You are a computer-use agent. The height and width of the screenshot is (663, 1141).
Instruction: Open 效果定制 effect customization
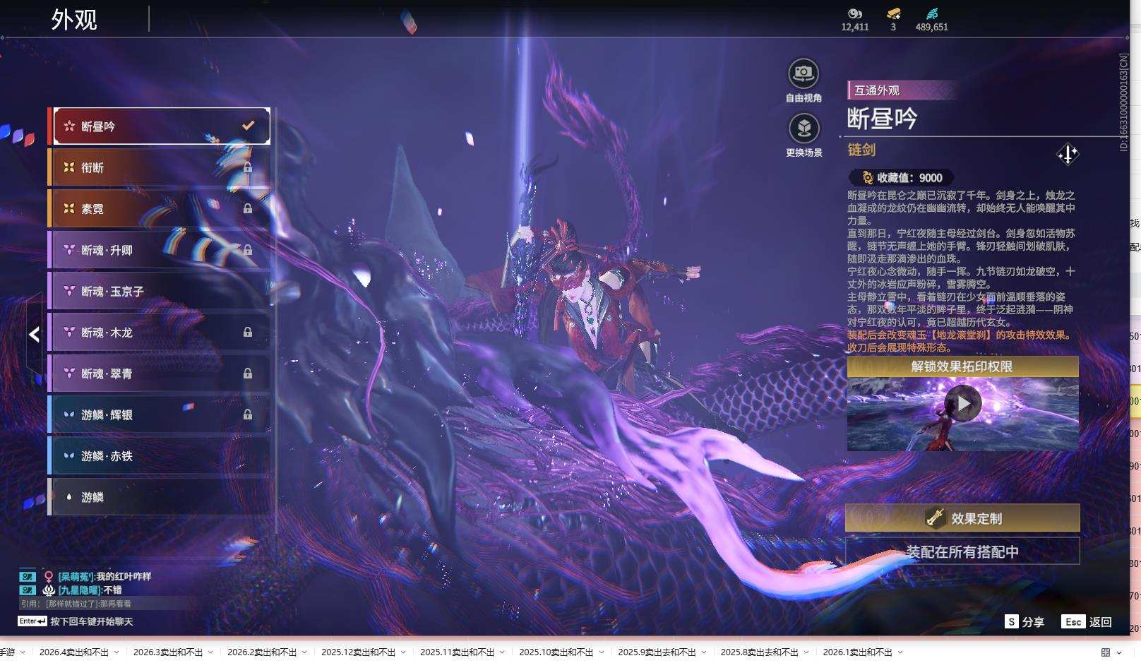pyautogui.click(x=962, y=518)
